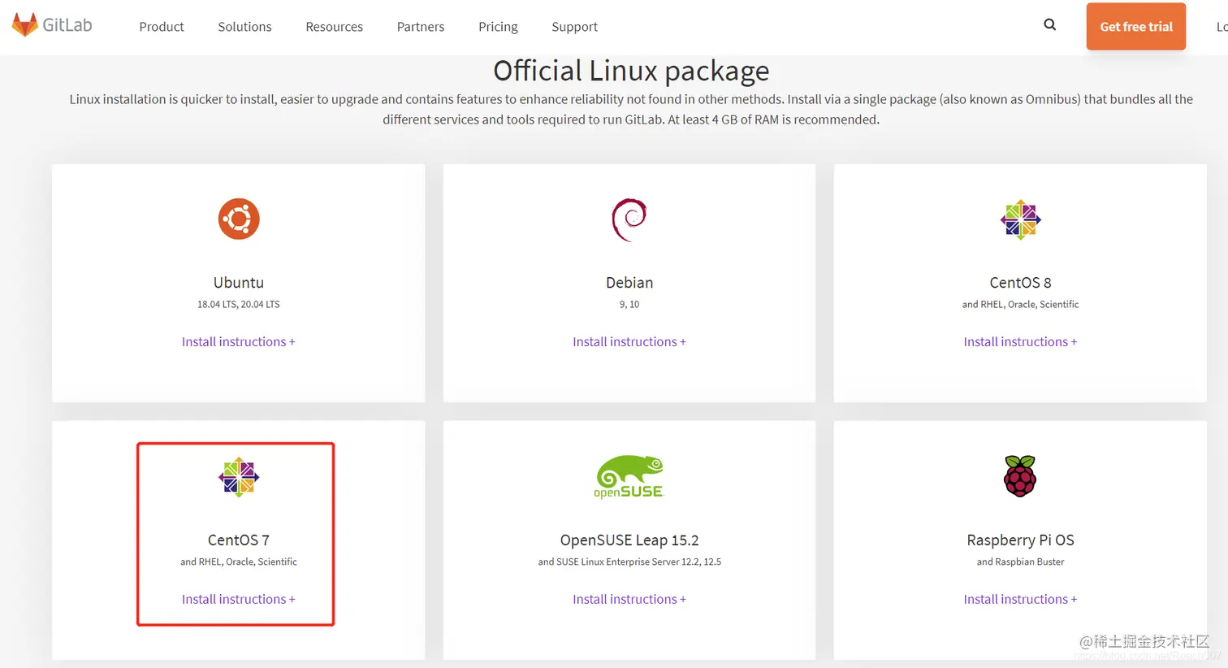The width and height of the screenshot is (1228, 668).
Task: Expand OpenSUSE Leap Install instructions
Action: 629,600
